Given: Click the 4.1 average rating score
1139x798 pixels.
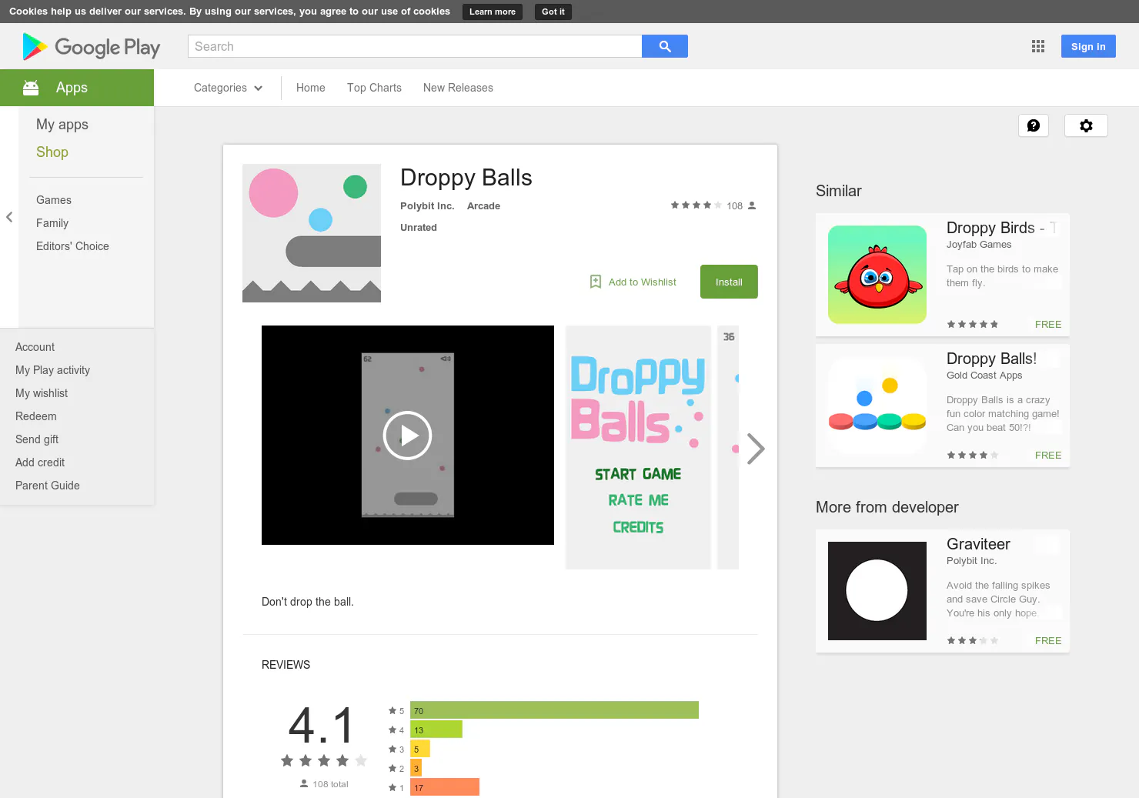Looking at the screenshot, I should 321,726.
